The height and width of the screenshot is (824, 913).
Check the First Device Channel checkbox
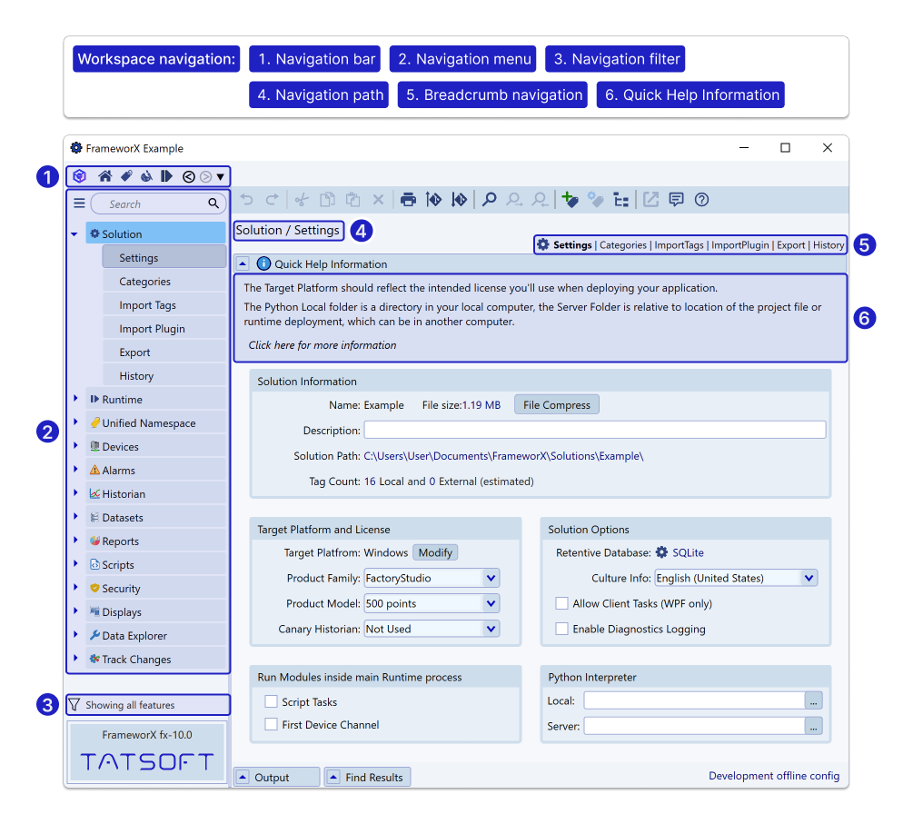[x=271, y=724]
